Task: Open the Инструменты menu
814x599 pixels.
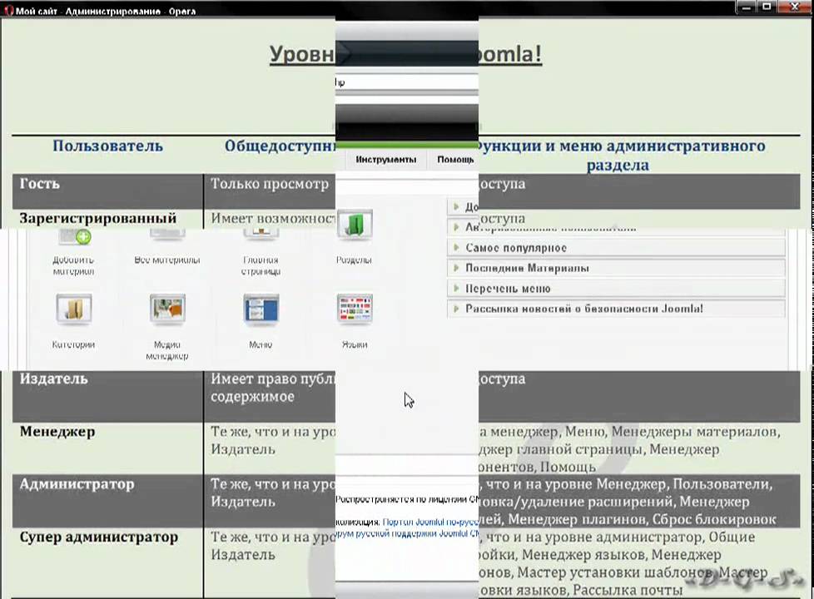Action: (x=385, y=160)
